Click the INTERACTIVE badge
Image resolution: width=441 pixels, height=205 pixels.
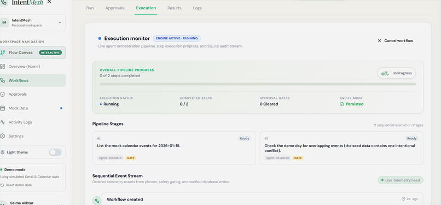50,52
